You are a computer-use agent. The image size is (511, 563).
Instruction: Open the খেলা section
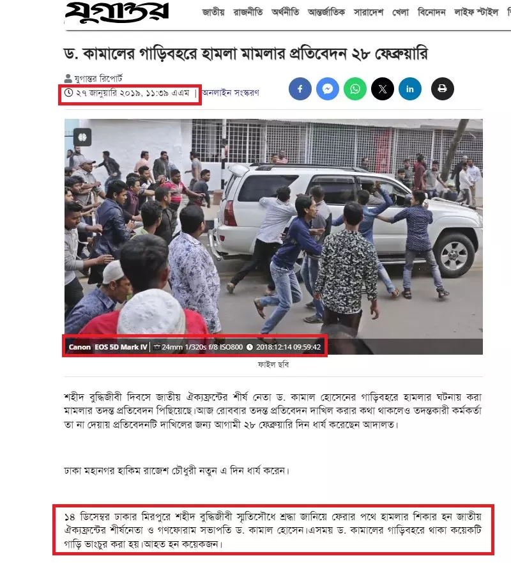coord(400,13)
